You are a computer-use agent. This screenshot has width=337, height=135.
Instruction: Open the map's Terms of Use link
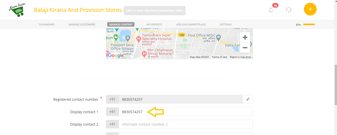pos(219,57)
